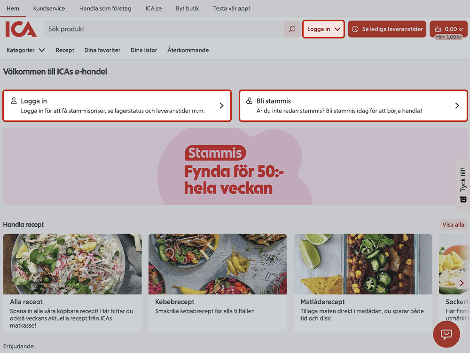The width and height of the screenshot is (470, 353).
Task: Open the Tyck till! feedback tab
Action: point(462,185)
